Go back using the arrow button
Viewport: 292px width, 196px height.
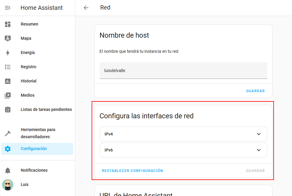(x=86, y=8)
